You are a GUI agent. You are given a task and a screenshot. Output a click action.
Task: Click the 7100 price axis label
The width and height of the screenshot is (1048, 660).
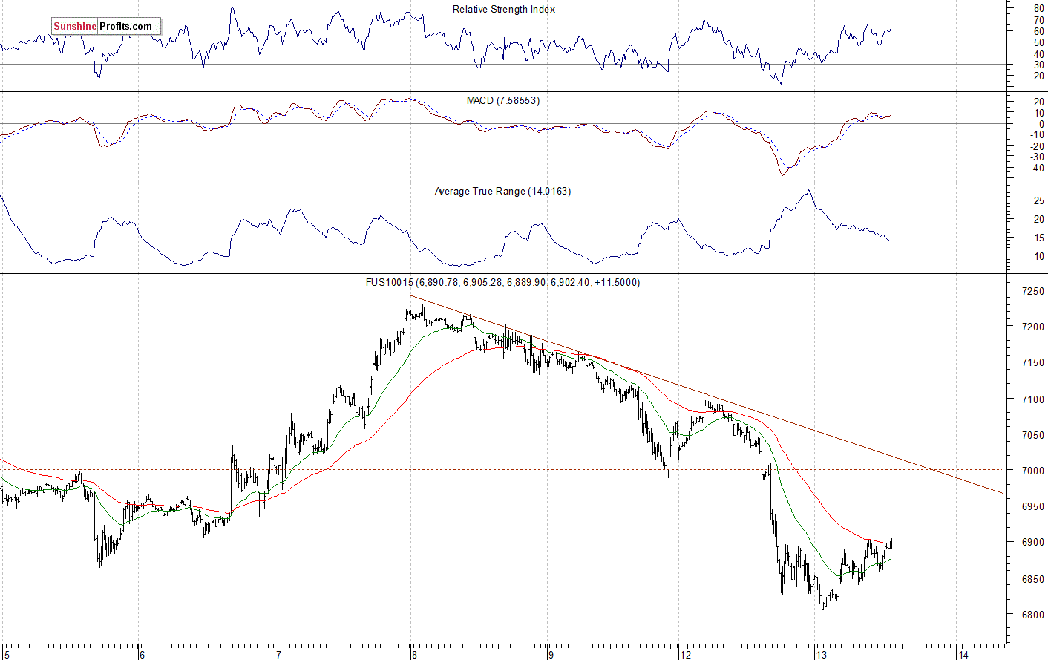tap(1033, 399)
